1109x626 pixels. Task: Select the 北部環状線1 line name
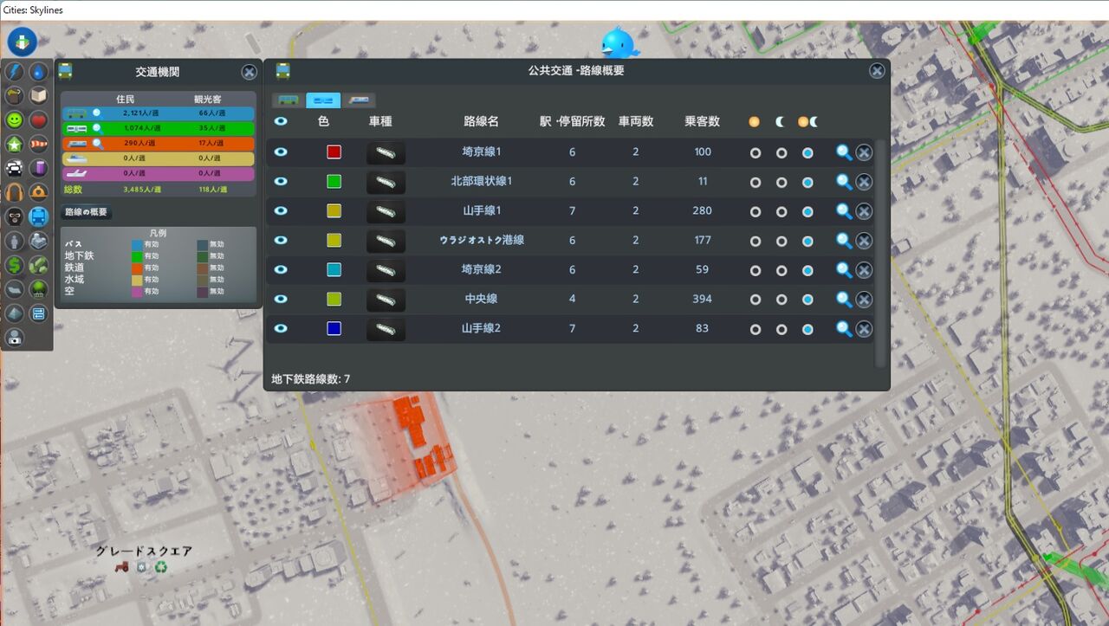pyautogui.click(x=481, y=182)
